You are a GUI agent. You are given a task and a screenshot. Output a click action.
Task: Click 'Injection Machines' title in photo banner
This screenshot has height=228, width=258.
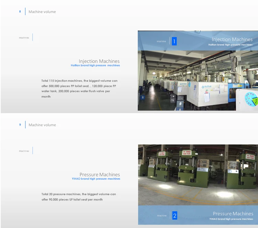click(232, 40)
